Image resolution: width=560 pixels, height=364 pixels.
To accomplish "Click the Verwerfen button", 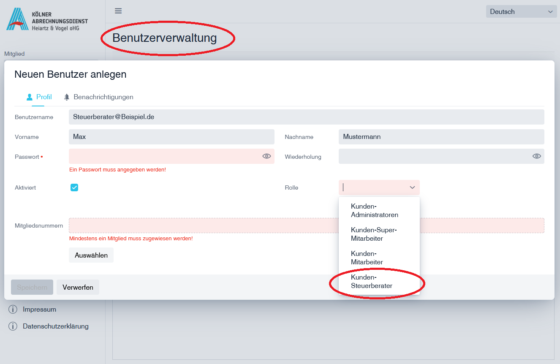I will [78, 287].
